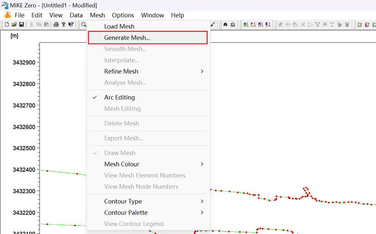This screenshot has height=234, width=376.
Task: Click the red brush icon in toolbar
Action: point(213,24)
